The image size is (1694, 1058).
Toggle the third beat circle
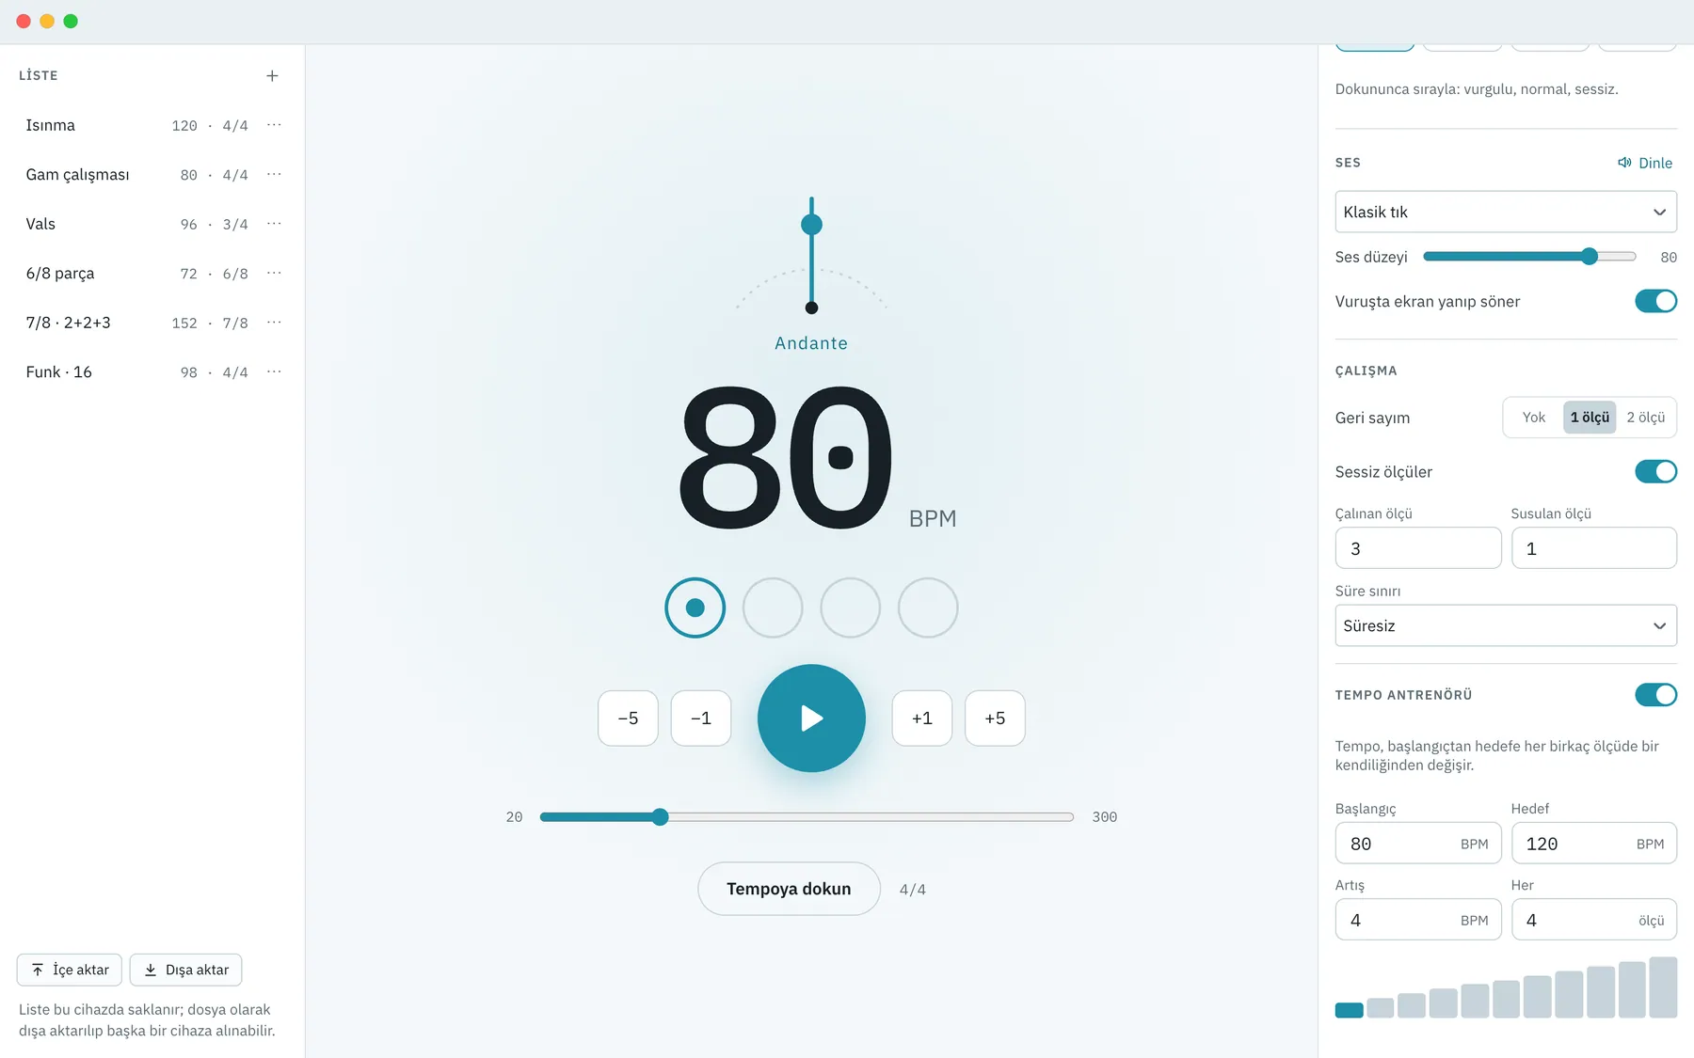(851, 608)
